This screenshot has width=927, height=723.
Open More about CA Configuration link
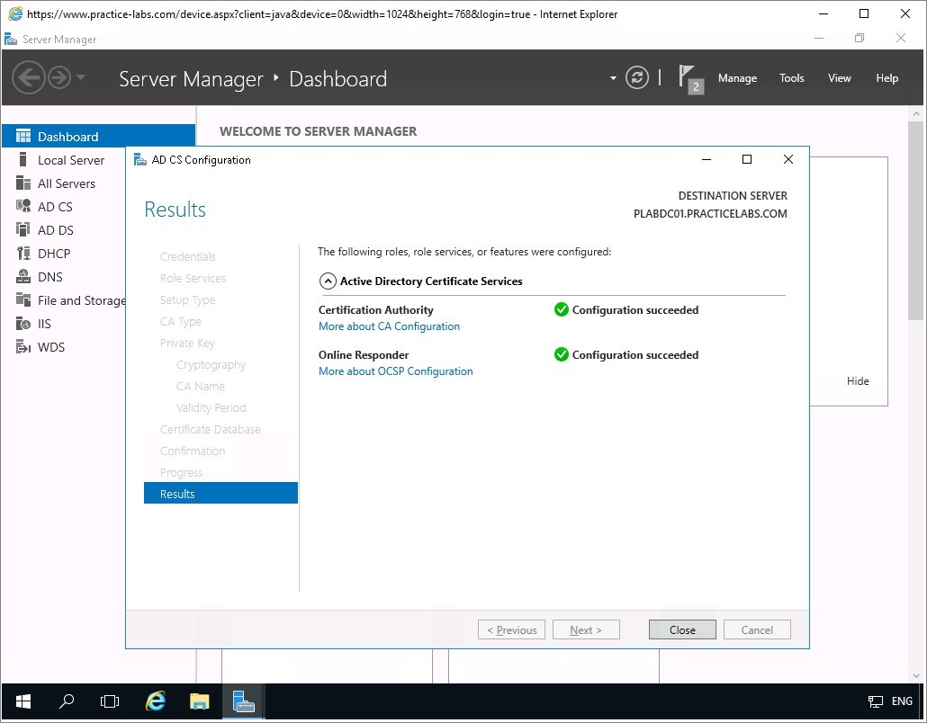pos(389,326)
